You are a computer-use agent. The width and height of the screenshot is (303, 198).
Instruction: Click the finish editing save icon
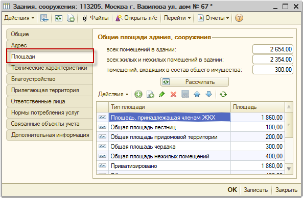coord(185,94)
